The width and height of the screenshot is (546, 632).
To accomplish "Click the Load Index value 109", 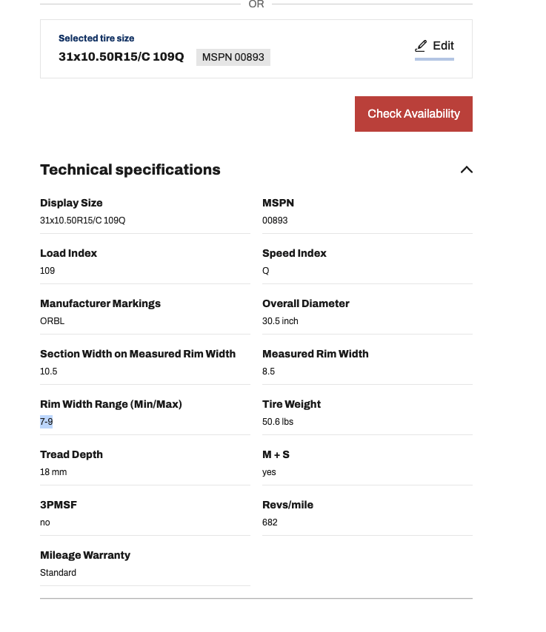I will coord(47,271).
